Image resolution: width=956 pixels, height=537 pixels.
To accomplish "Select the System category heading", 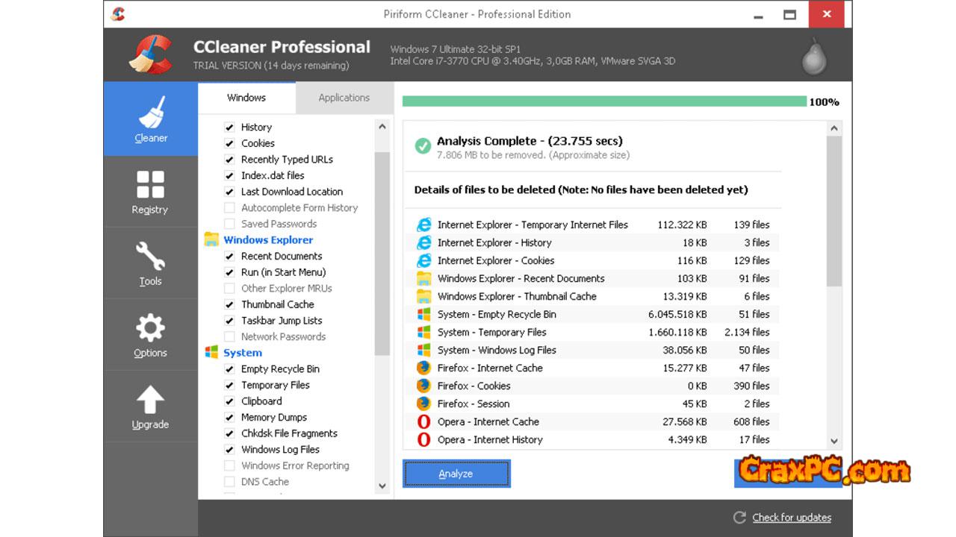I will [x=243, y=353].
